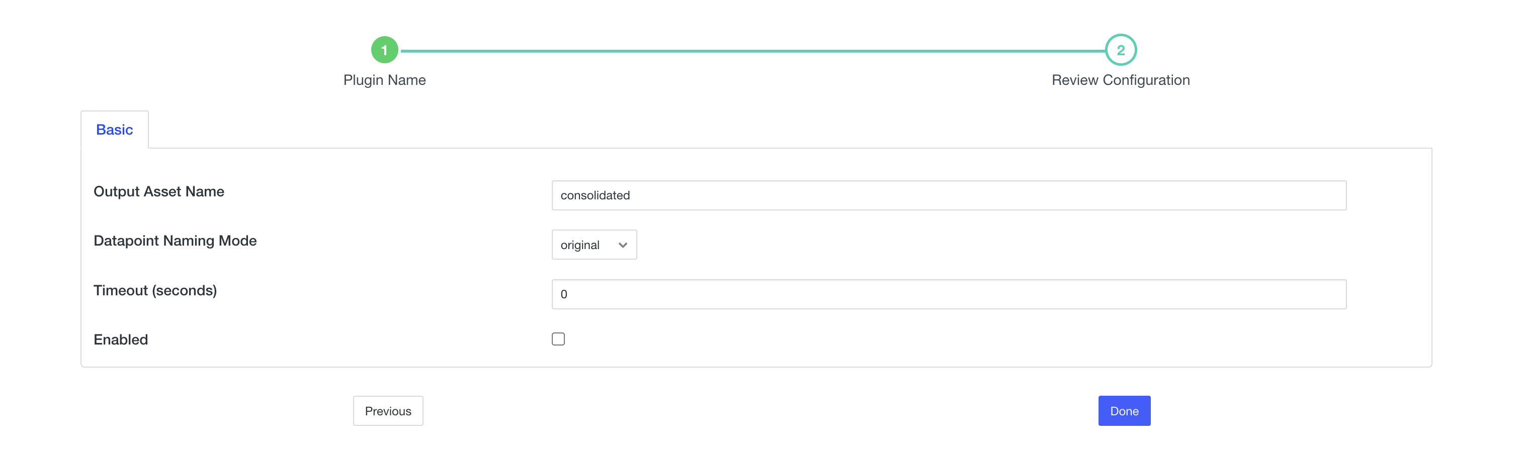
Task: Click the "original" value in the select box
Action: tap(579, 245)
